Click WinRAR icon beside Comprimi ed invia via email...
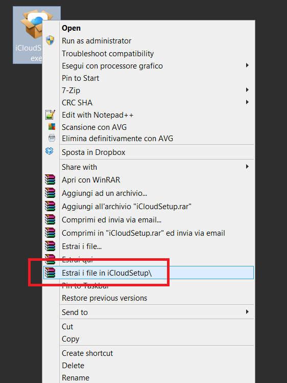This screenshot has height=383, width=287. click(50, 219)
